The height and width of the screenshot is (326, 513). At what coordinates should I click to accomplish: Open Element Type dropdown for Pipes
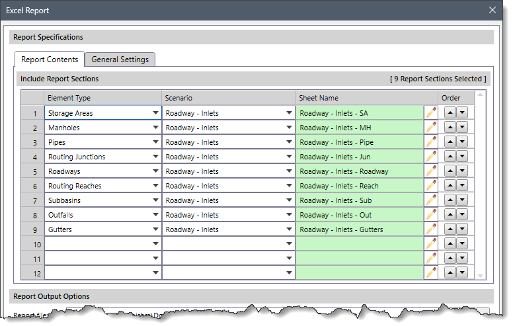point(156,142)
